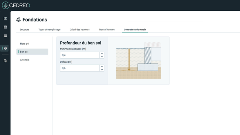240x135 pixels.
Task: Click the Fondations page title
Action: pyautogui.click(x=35, y=20)
